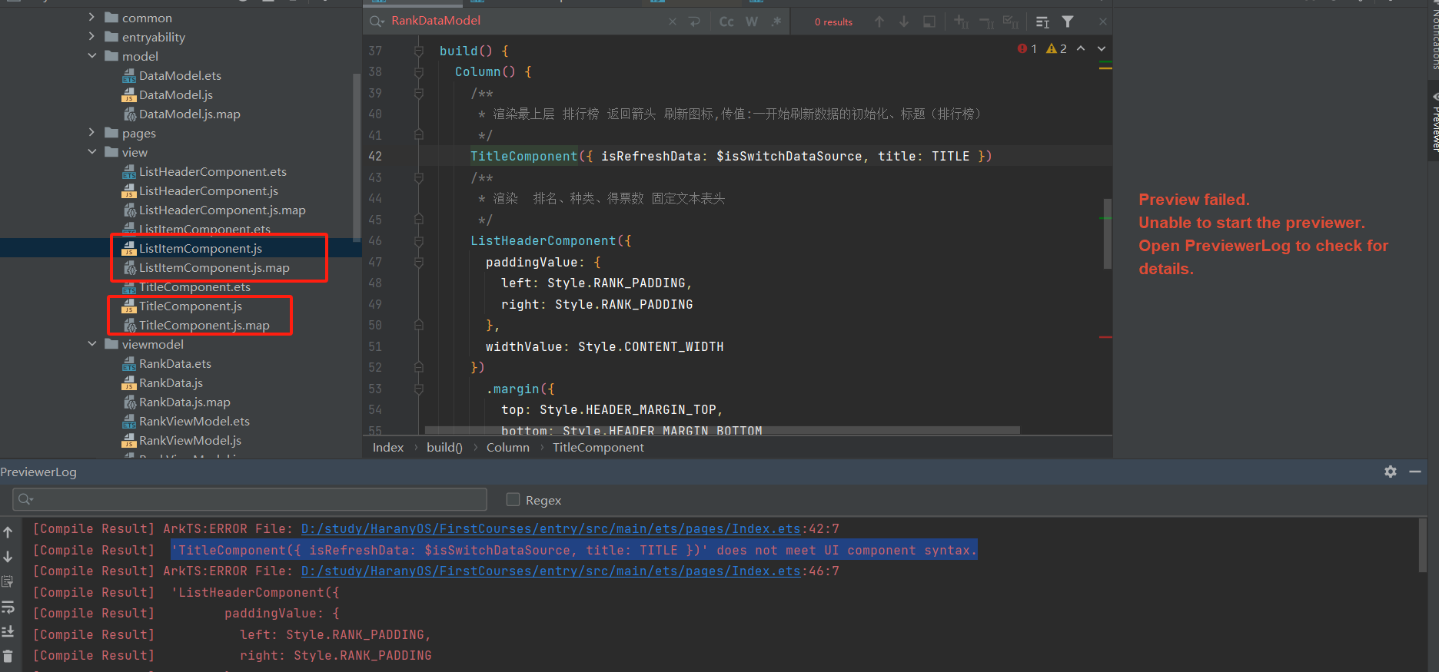Click Column breadcrumb item
The image size is (1439, 672).
pos(508,447)
